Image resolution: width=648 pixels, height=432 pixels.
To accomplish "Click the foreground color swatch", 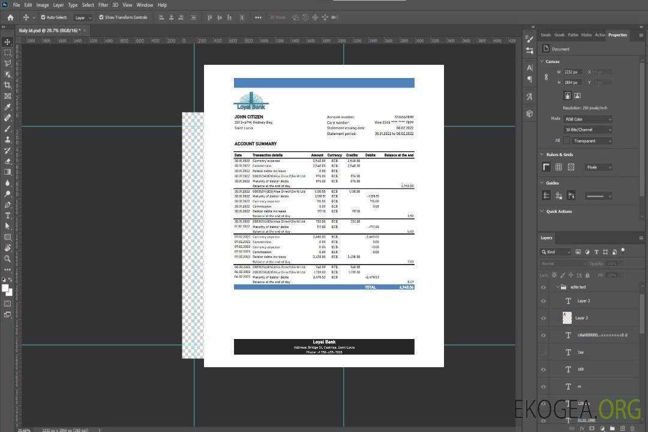I will click(5, 289).
